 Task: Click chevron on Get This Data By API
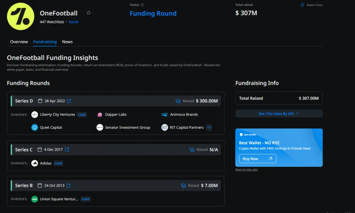coord(297,114)
